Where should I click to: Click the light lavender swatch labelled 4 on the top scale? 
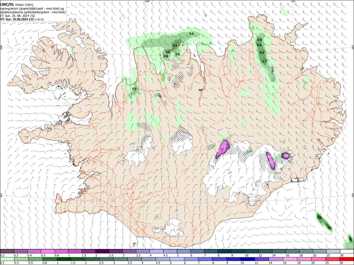click(x=156, y=251)
